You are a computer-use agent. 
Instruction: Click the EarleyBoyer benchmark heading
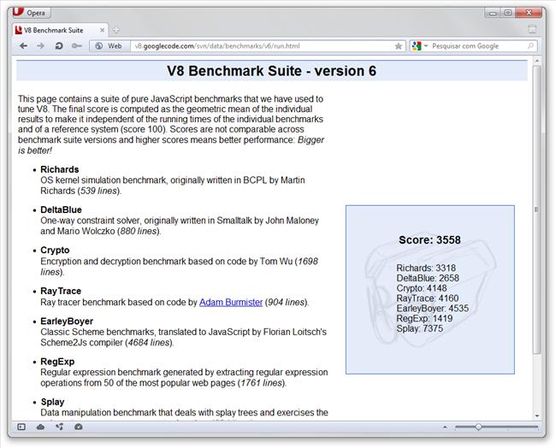pyautogui.click(x=67, y=321)
